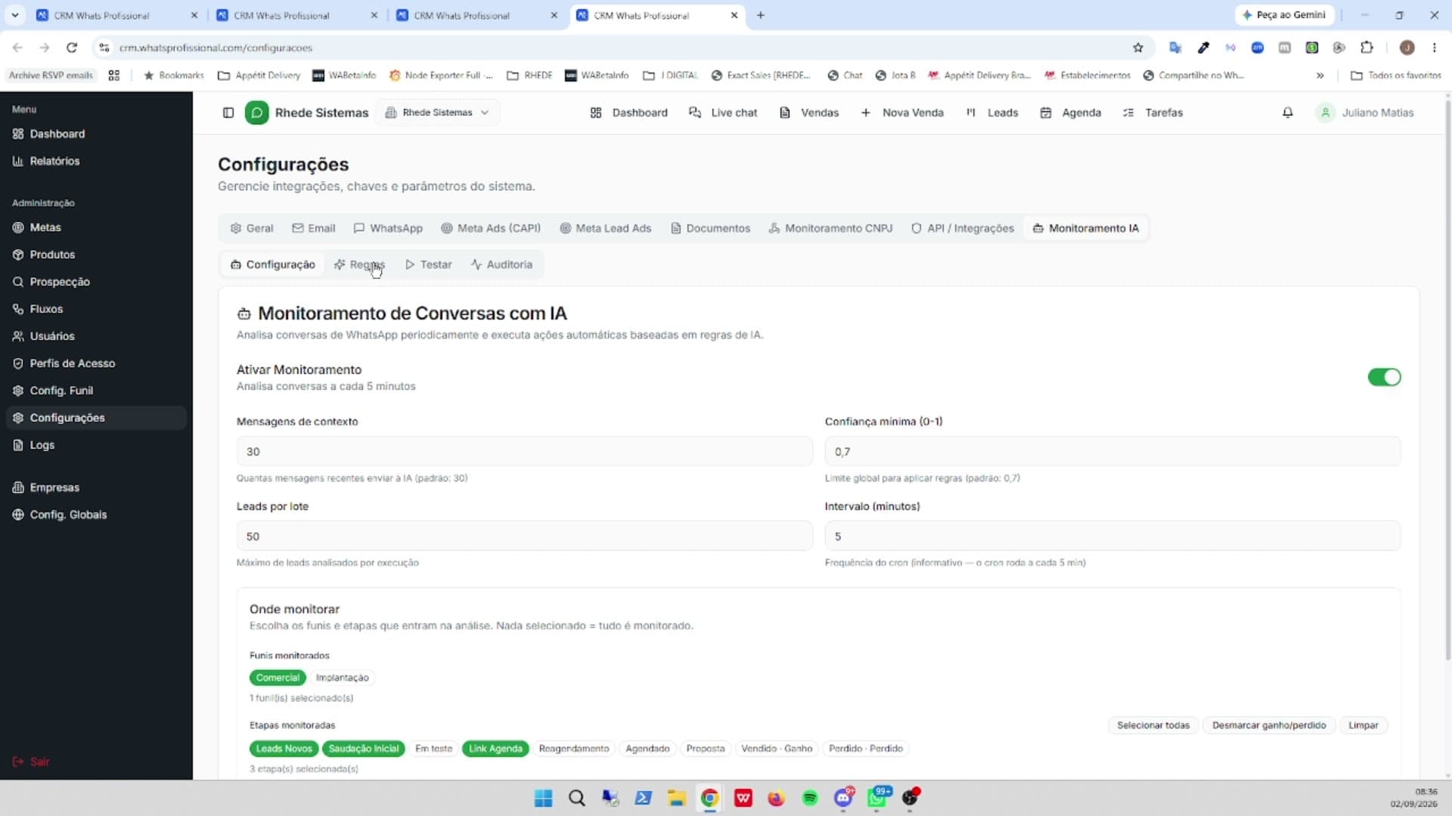Open WhatsApp from the taskbar
The height and width of the screenshot is (816, 1452).
coord(878,798)
